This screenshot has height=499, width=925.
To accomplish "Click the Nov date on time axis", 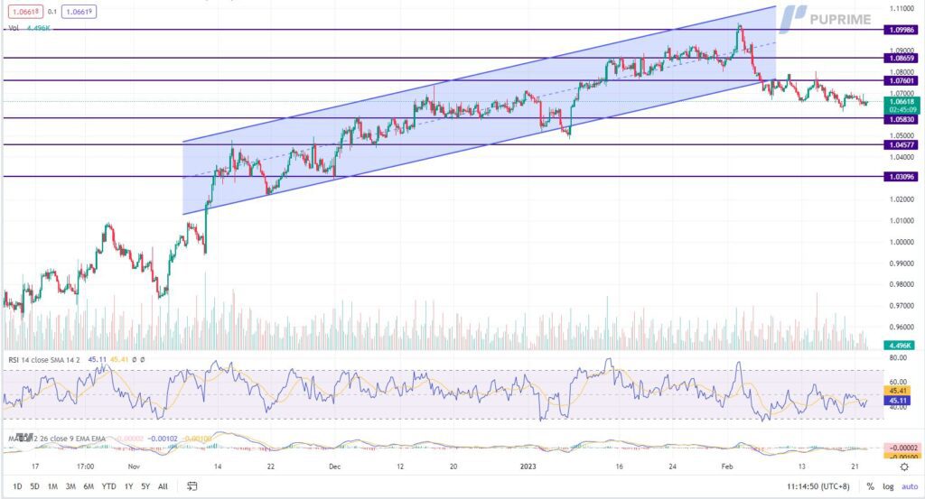I will click(x=134, y=467).
